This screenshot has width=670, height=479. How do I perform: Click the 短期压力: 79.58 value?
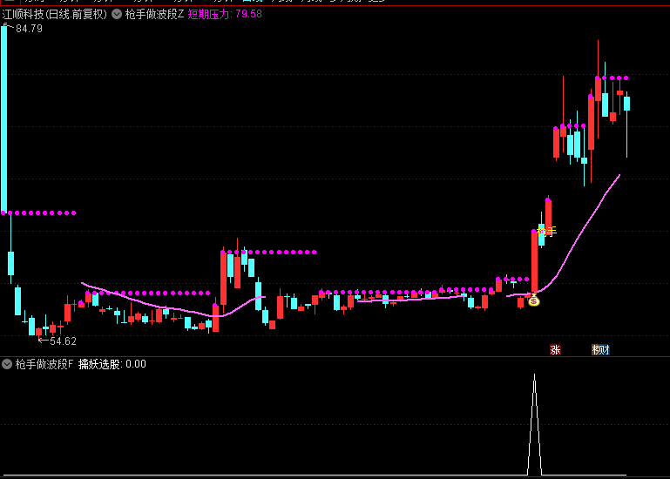(x=225, y=15)
